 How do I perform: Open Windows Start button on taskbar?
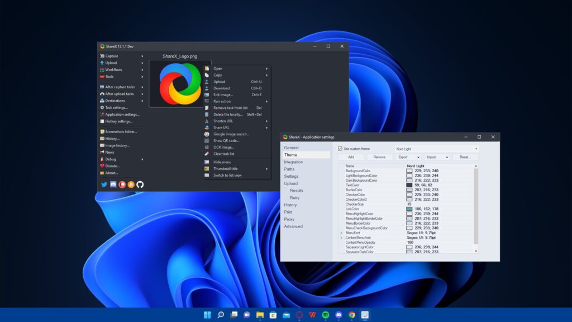coord(207,315)
